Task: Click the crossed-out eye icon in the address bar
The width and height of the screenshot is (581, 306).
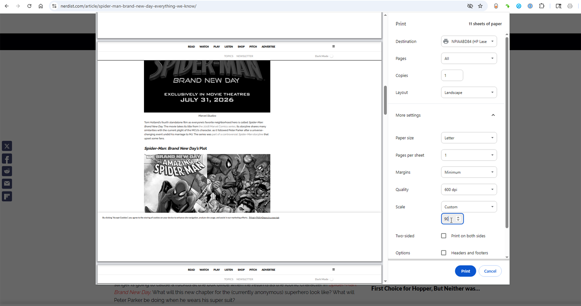Action: point(470,6)
